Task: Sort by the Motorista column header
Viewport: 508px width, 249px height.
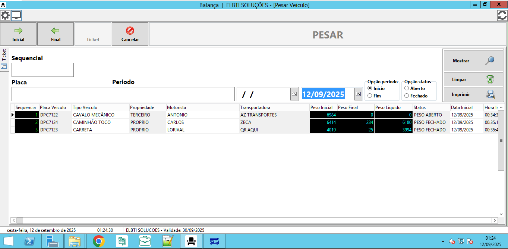Action: tap(202, 108)
